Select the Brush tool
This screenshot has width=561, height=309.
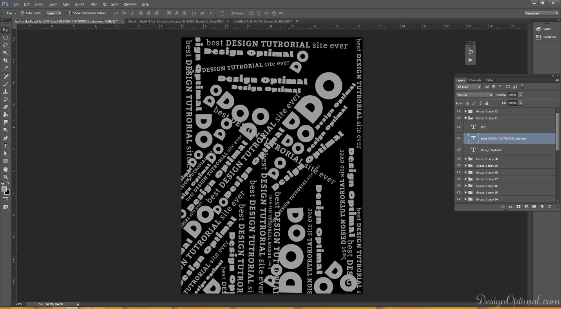[5, 84]
